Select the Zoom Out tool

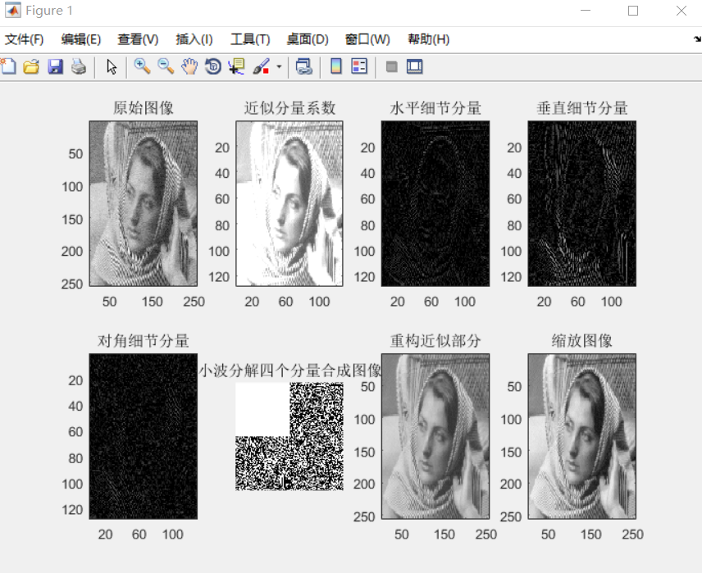click(x=163, y=67)
